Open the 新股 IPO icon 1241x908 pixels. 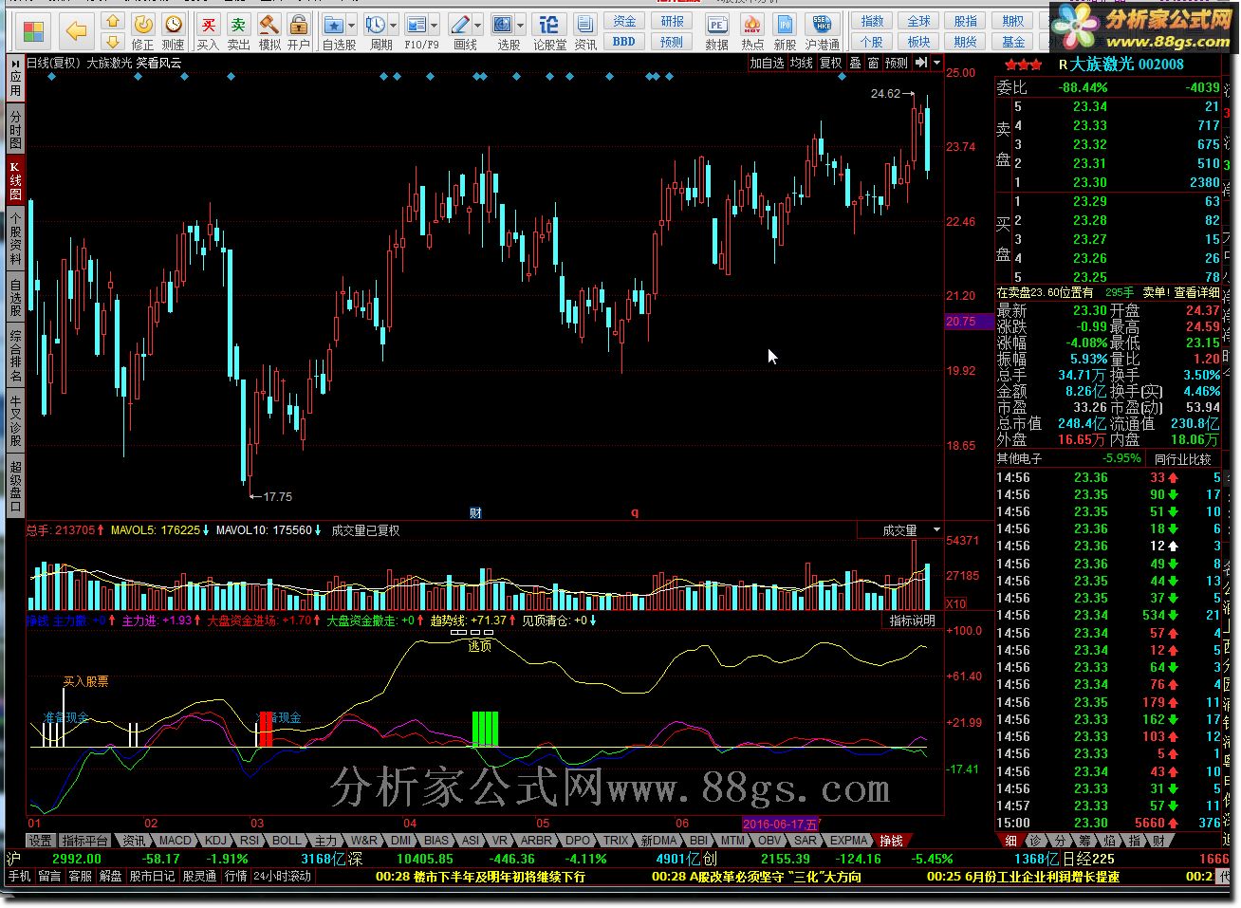pos(785,31)
